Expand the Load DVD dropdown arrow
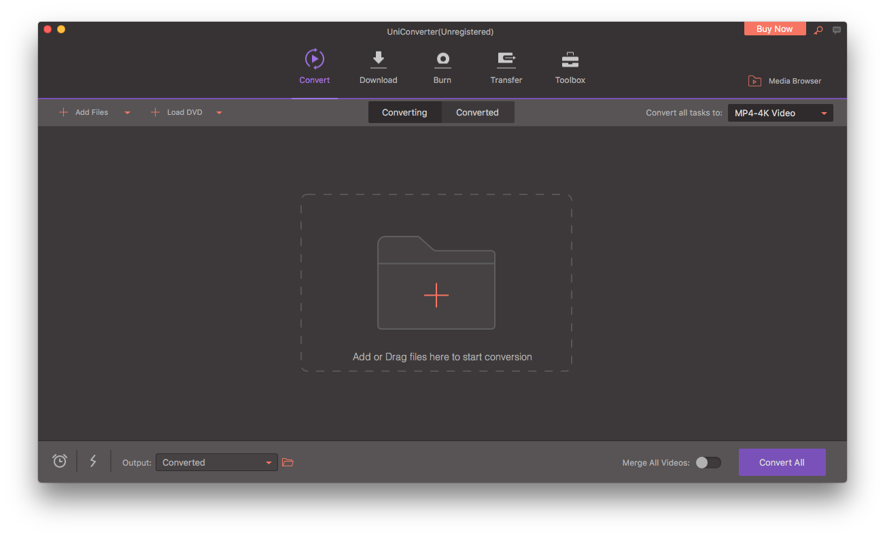 point(219,113)
